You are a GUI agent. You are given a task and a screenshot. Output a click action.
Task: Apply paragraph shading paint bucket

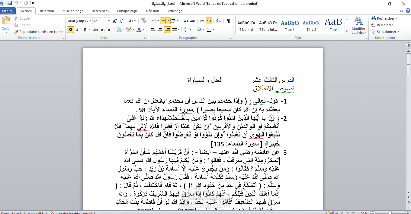click(x=199, y=30)
